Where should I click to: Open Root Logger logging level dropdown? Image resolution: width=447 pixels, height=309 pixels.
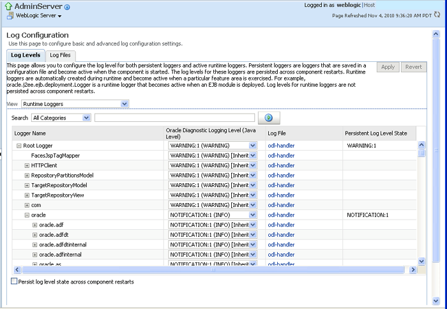(x=213, y=146)
